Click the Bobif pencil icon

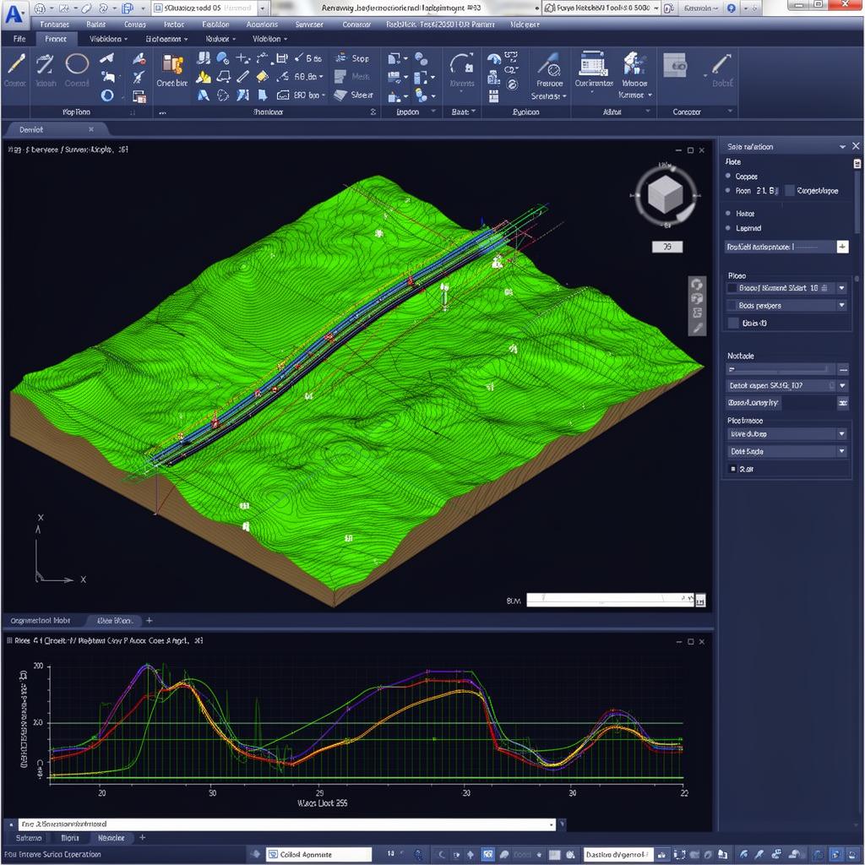[721, 64]
